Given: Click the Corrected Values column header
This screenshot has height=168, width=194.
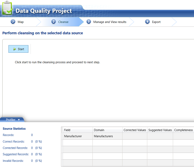Looking at the screenshot, I should pyautogui.click(x=135, y=130).
